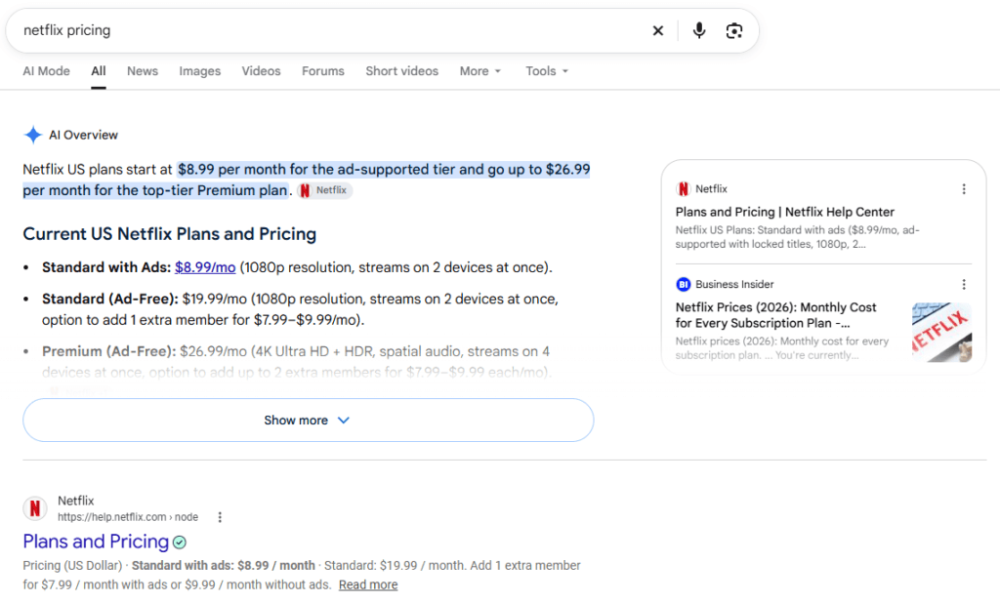Click the Netflix site name above the URL
1000x603 pixels.
75,501
